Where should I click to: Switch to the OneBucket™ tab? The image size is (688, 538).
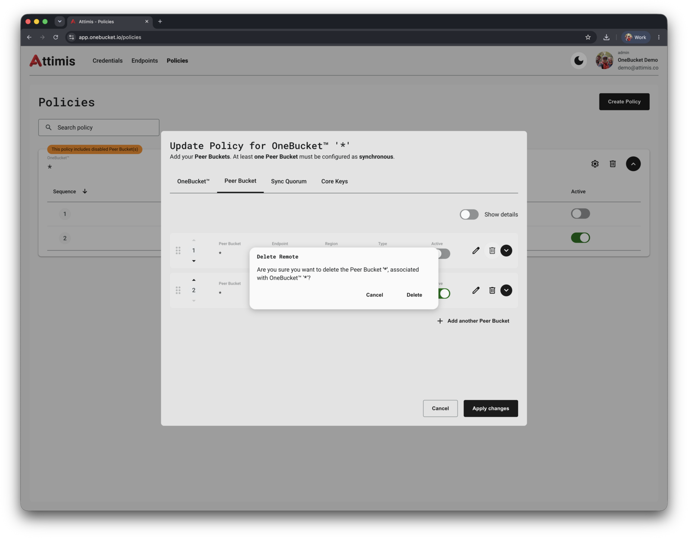(193, 181)
